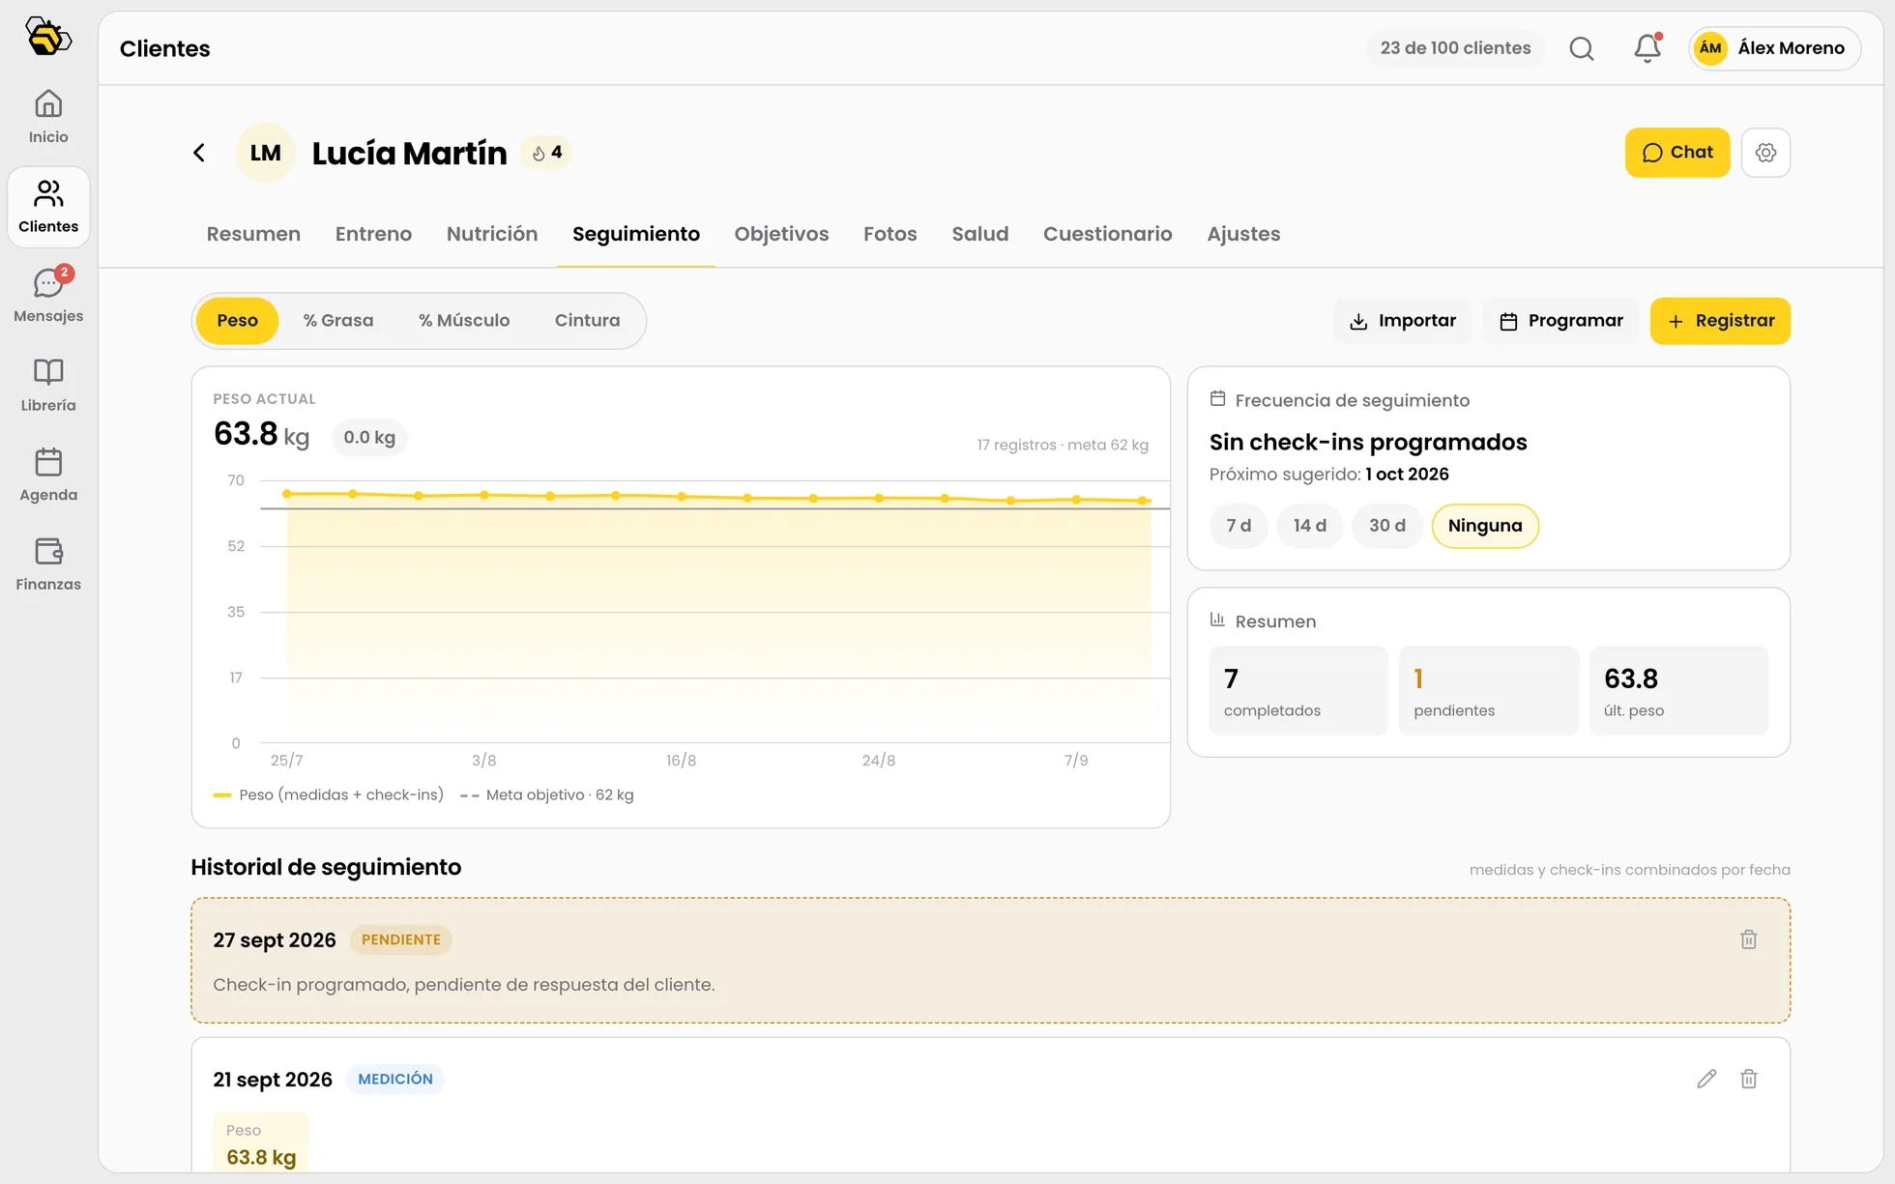Open the Finanzas wallet icon
Viewport: 1895px width, 1184px height.
point(48,564)
